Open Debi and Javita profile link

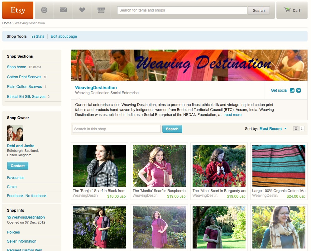21,146
